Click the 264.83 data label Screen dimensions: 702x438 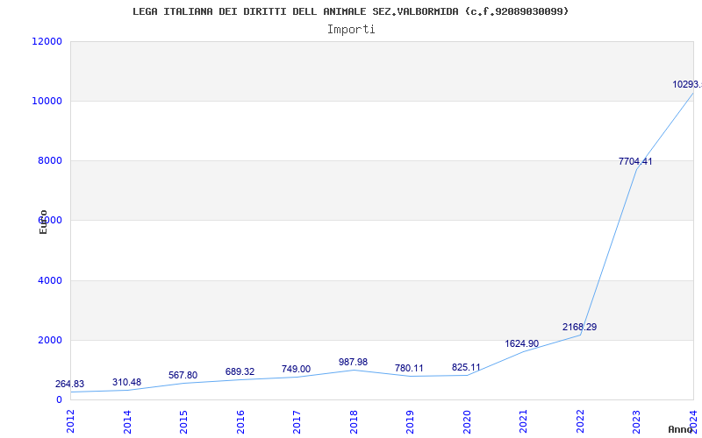[x=69, y=385]
